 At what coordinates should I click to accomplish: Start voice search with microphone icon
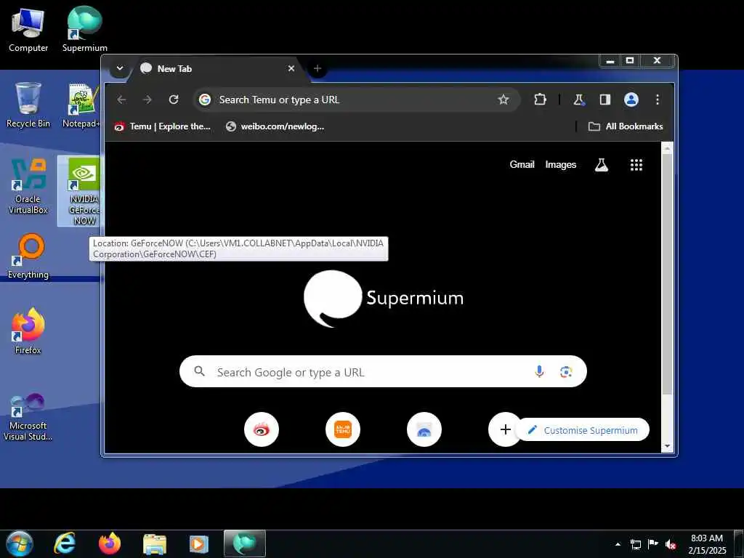click(539, 371)
